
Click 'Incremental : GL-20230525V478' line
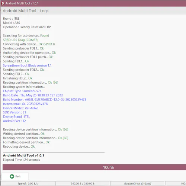click(x=25, y=104)
